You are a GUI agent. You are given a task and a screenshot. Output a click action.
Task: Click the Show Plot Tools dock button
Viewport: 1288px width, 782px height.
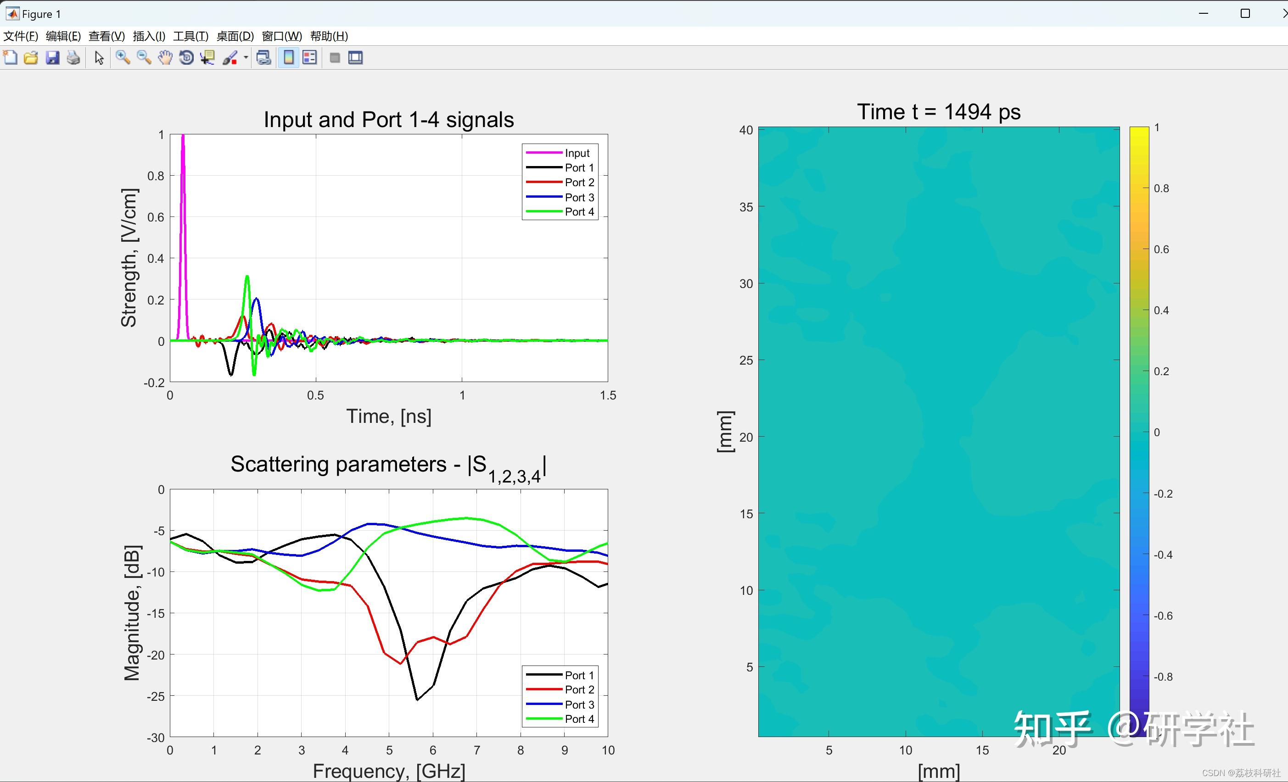[x=355, y=57]
